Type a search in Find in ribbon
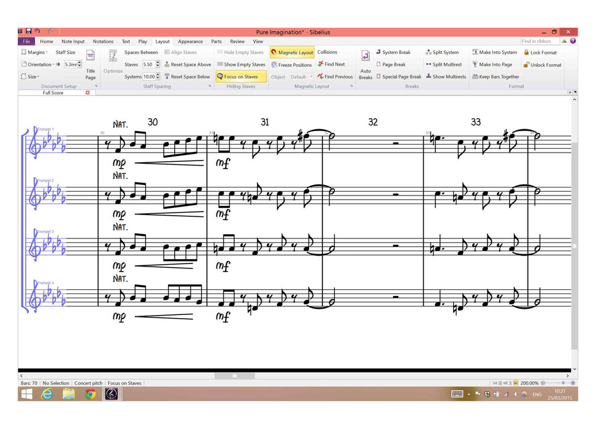The image size is (596, 429). [x=538, y=41]
